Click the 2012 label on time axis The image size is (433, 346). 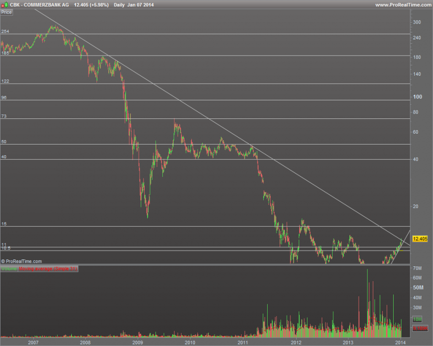click(x=296, y=343)
